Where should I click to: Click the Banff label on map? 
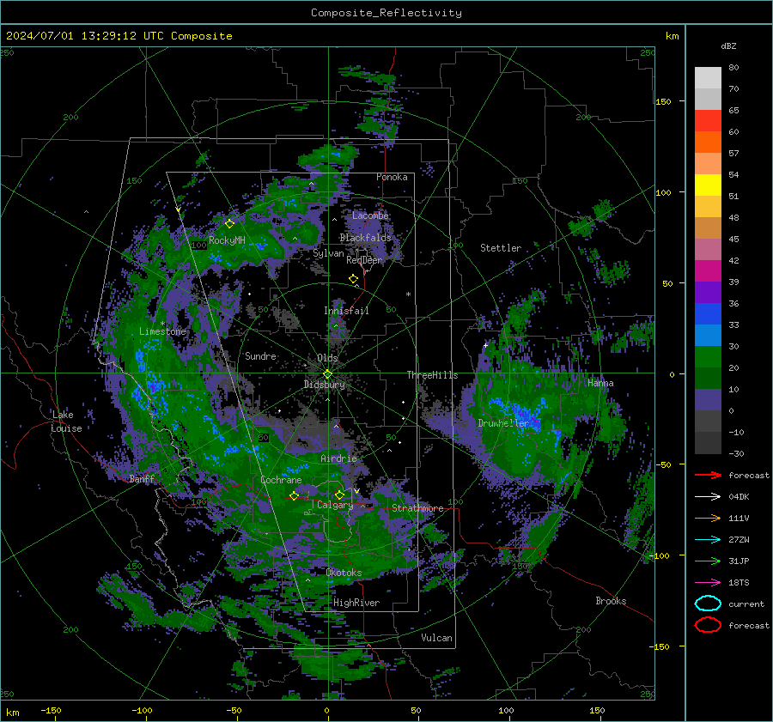pyautogui.click(x=142, y=478)
